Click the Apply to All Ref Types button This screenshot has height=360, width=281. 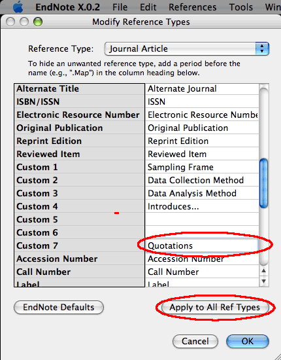pyautogui.click(x=215, y=308)
